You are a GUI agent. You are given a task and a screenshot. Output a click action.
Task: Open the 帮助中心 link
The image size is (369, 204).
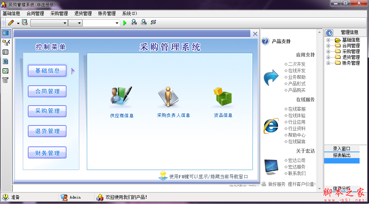(297, 135)
